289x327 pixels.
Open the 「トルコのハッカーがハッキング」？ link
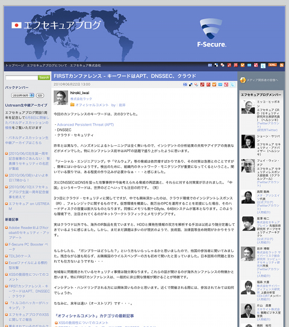tap(28, 305)
